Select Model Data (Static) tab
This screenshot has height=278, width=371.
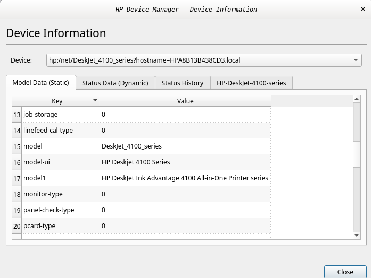(x=41, y=83)
